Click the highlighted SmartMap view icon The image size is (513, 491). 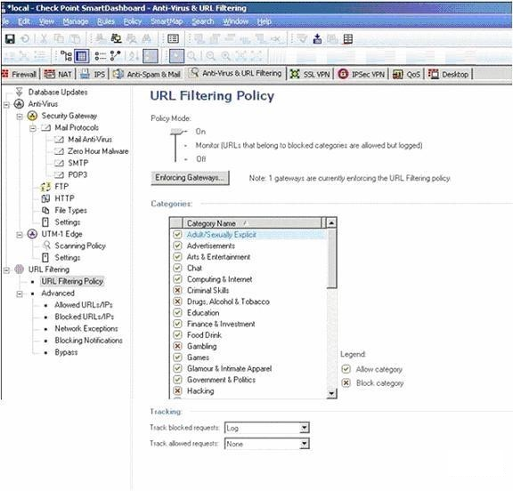click(176, 56)
